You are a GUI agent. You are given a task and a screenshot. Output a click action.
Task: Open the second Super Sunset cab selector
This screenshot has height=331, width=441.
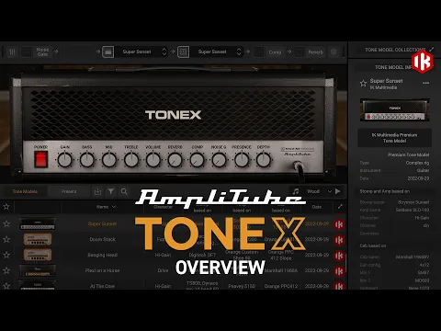(x=212, y=51)
